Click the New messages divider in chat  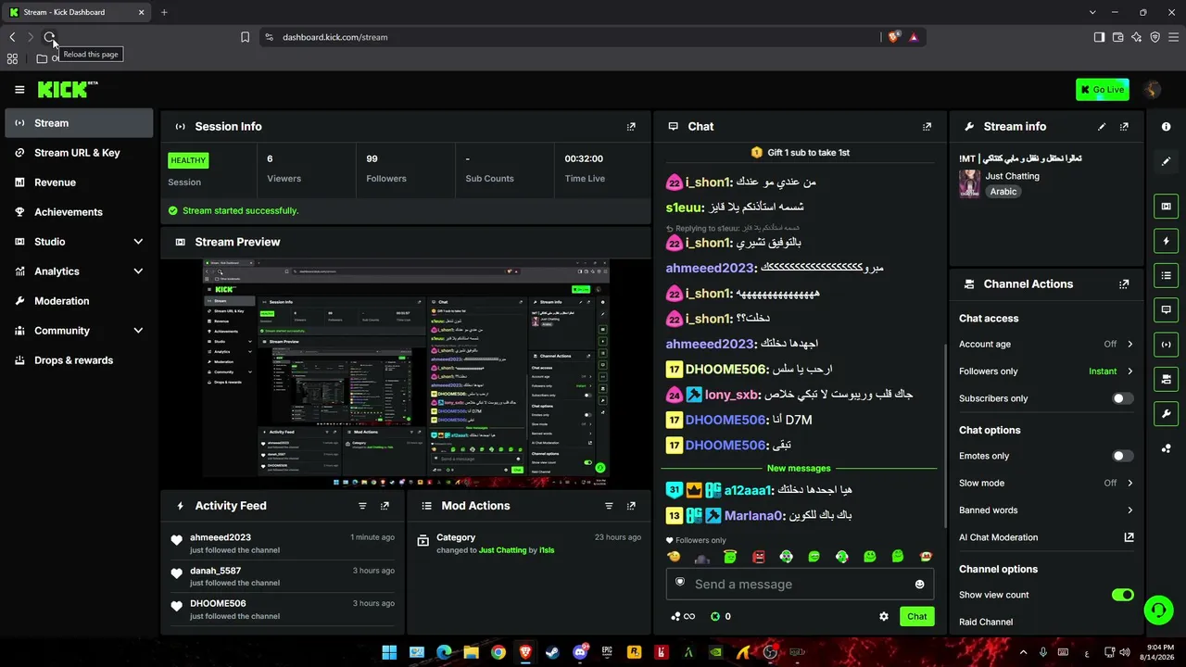point(799,469)
